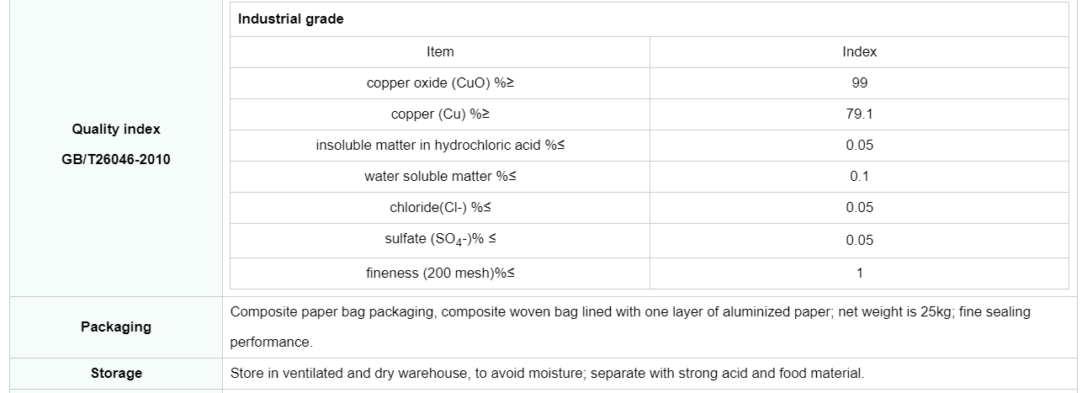
Task: Select the sulfate (SO4-) row label
Action: point(440,240)
